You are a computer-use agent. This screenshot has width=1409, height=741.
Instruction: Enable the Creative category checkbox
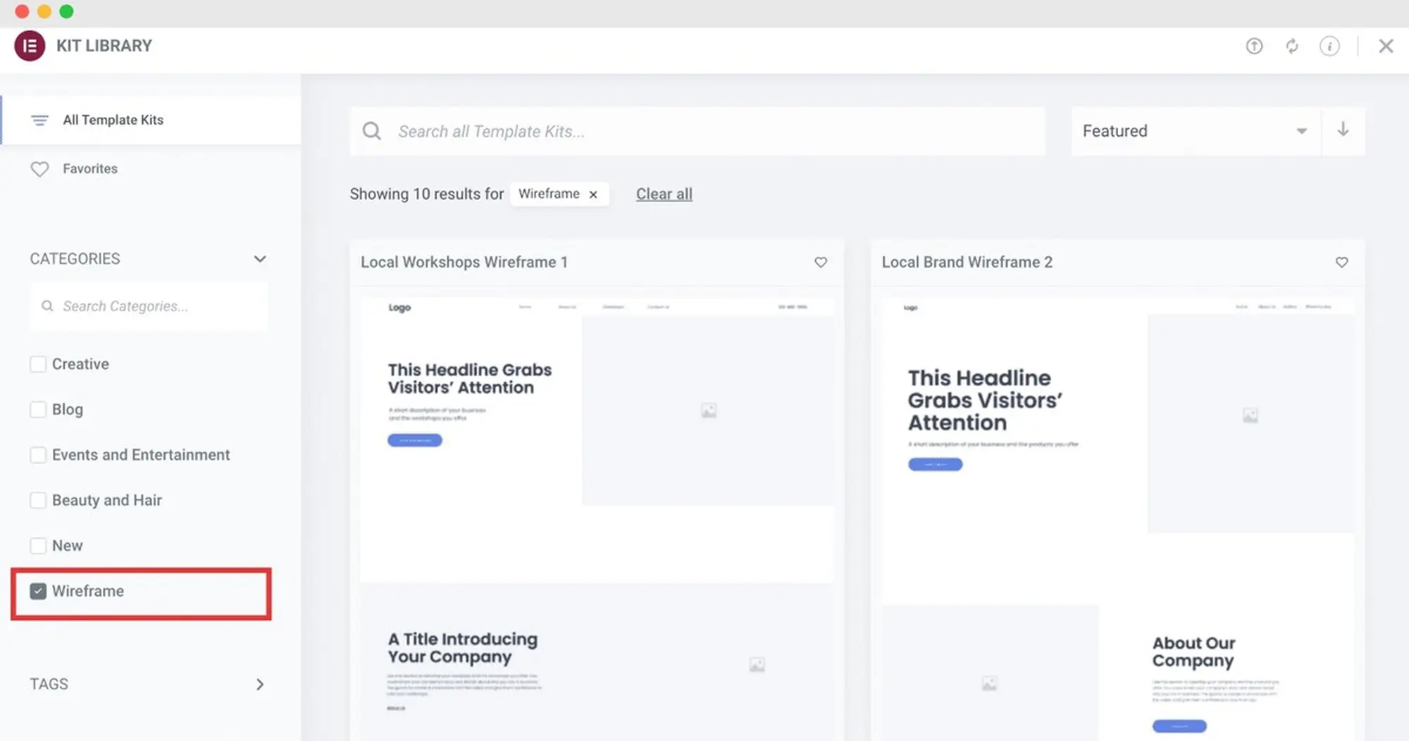coord(38,364)
